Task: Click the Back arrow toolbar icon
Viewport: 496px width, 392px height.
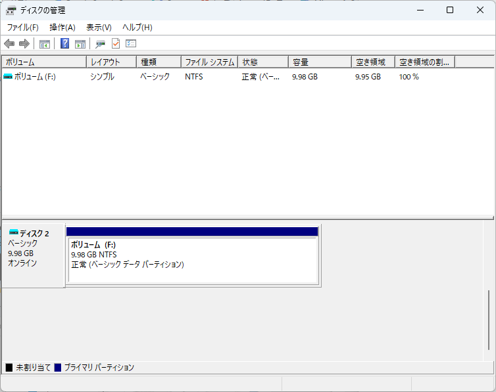Action: pyautogui.click(x=9, y=43)
